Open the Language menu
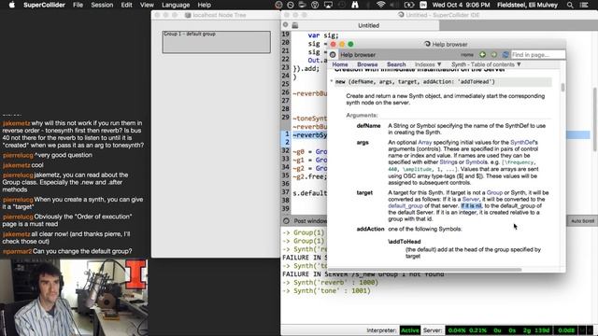598x336 pixels. (x=176, y=5)
